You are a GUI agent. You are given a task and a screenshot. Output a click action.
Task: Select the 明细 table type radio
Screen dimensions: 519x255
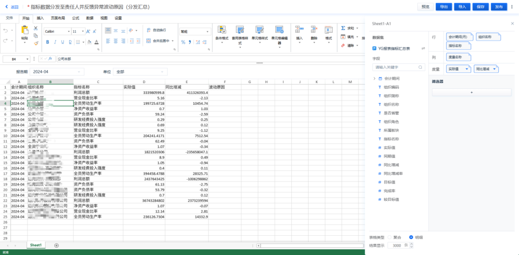pos(411,237)
